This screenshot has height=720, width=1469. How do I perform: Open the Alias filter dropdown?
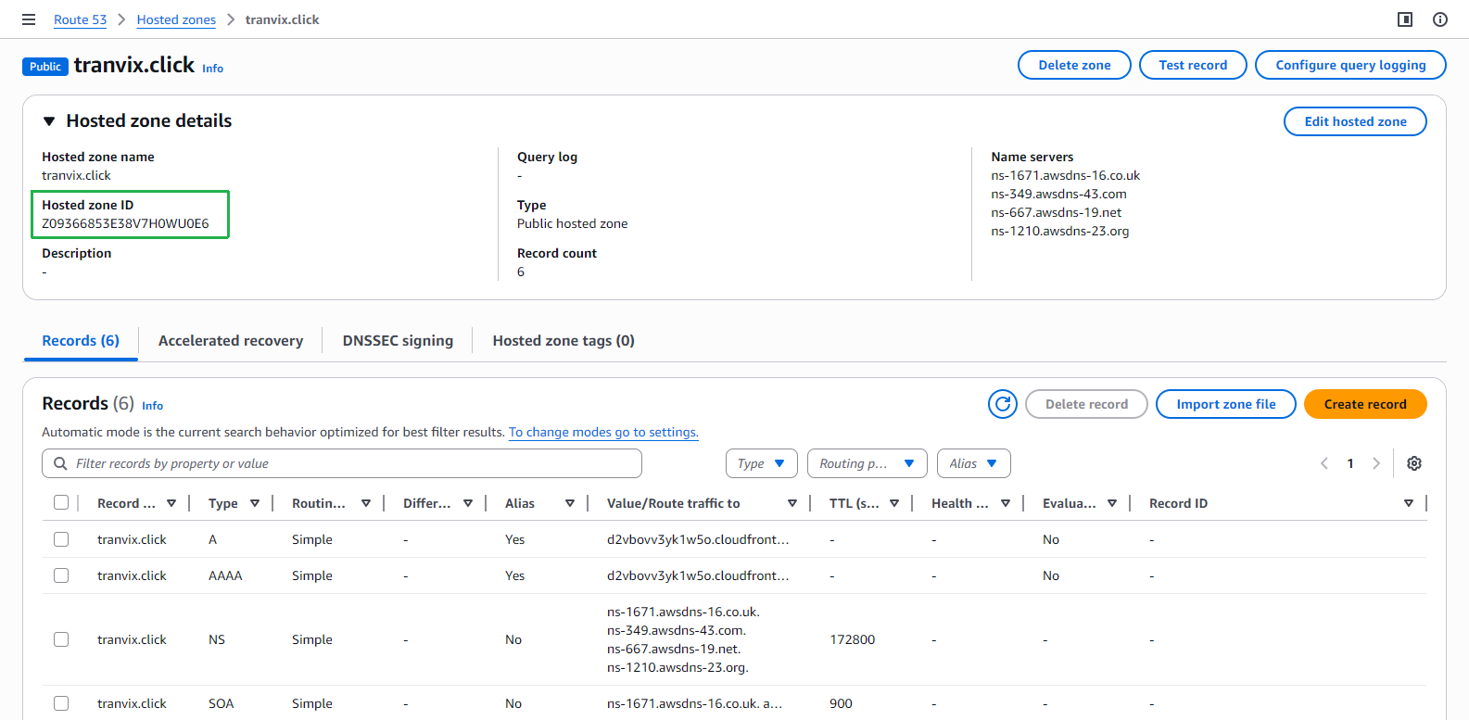[973, 463]
